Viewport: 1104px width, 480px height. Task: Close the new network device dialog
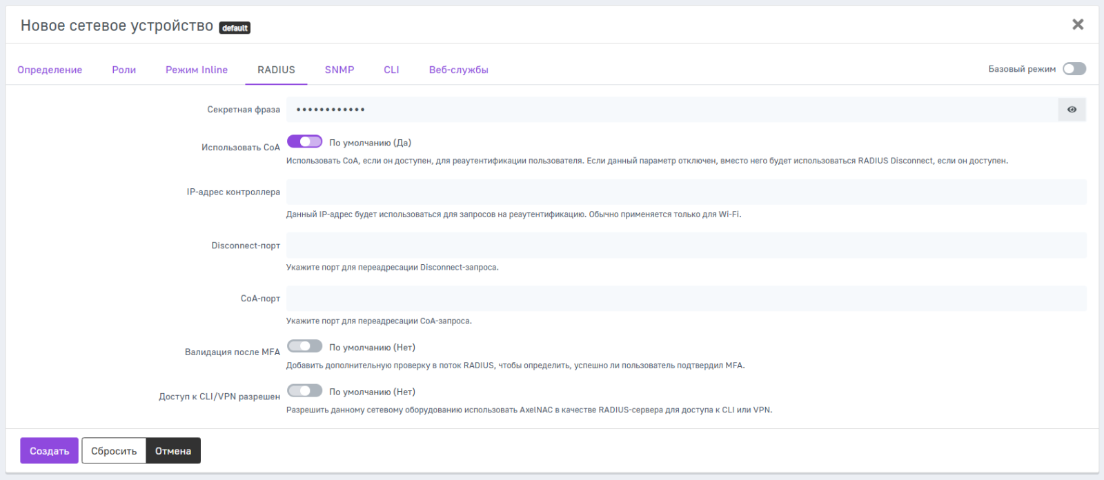pos(1078,25)
